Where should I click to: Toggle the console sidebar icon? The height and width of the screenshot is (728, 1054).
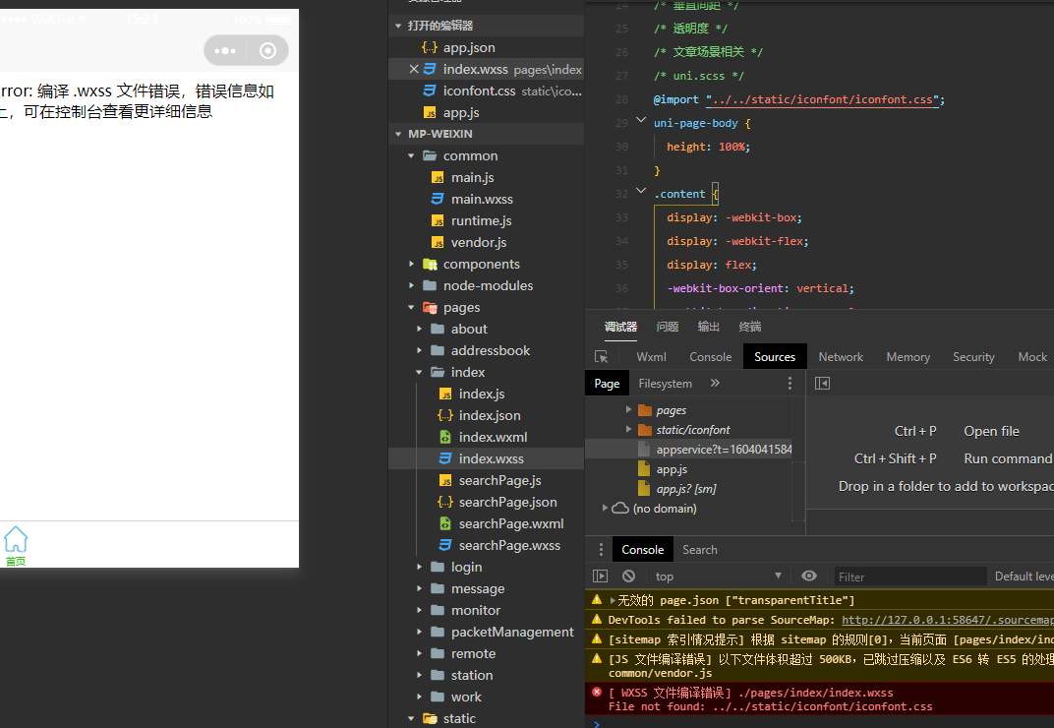click(x=601, y=576)
